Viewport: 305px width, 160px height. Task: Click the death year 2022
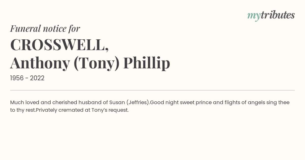click(x=37, y=78)
